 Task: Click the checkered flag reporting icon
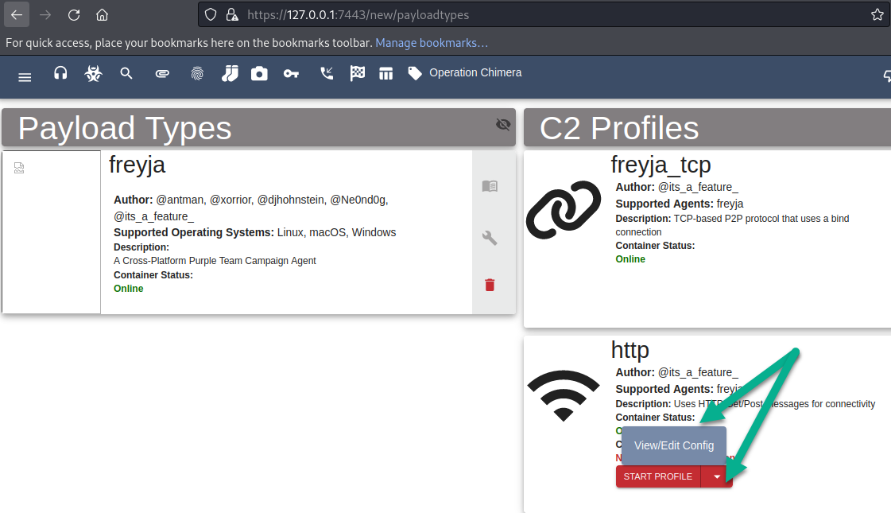[x=358, y=74]
